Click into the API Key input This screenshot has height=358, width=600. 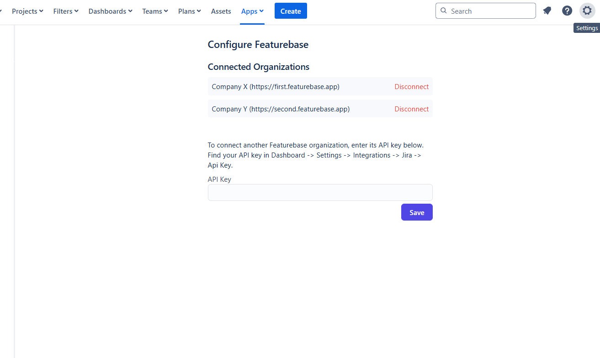(320, 193)
